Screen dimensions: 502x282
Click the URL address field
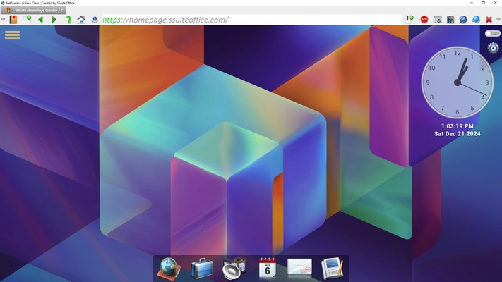[251, 20]
